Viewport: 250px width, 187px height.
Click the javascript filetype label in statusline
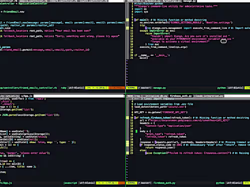coord(70,183)
